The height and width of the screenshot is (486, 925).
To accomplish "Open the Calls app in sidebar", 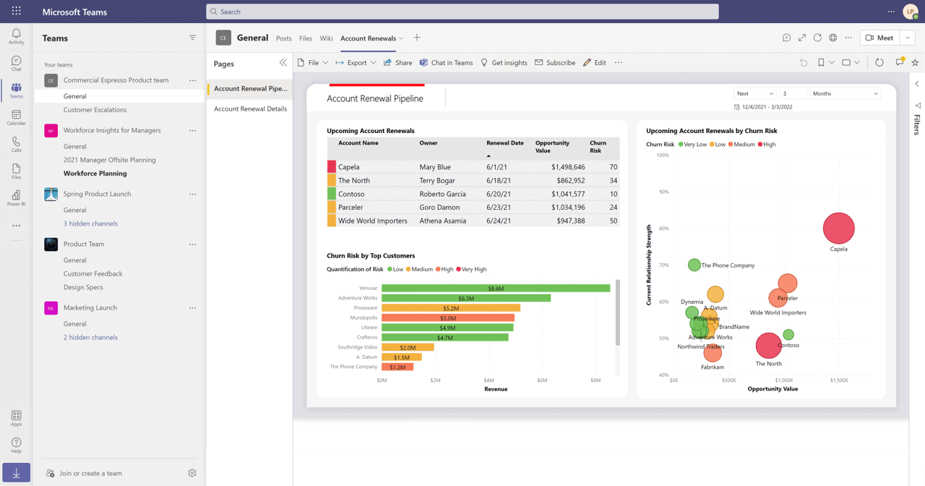I will [x=16, y=144].
